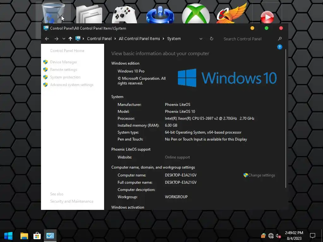Go forward using the right arrow

(56, 39)
